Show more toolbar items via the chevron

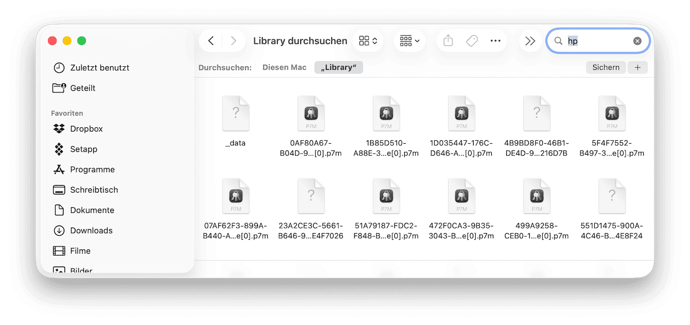point(530,41)
